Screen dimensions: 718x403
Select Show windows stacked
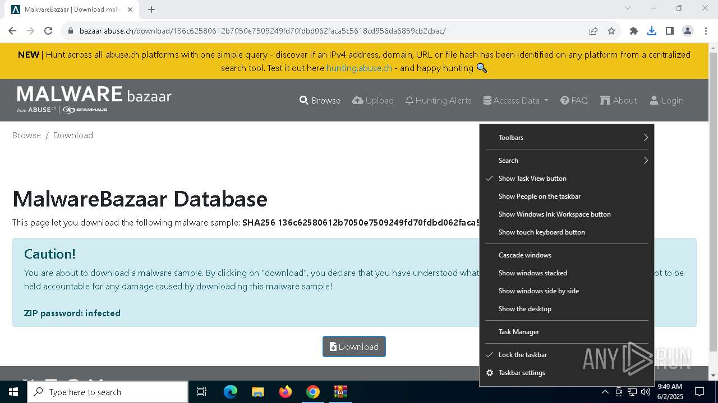tap(567, 273)
